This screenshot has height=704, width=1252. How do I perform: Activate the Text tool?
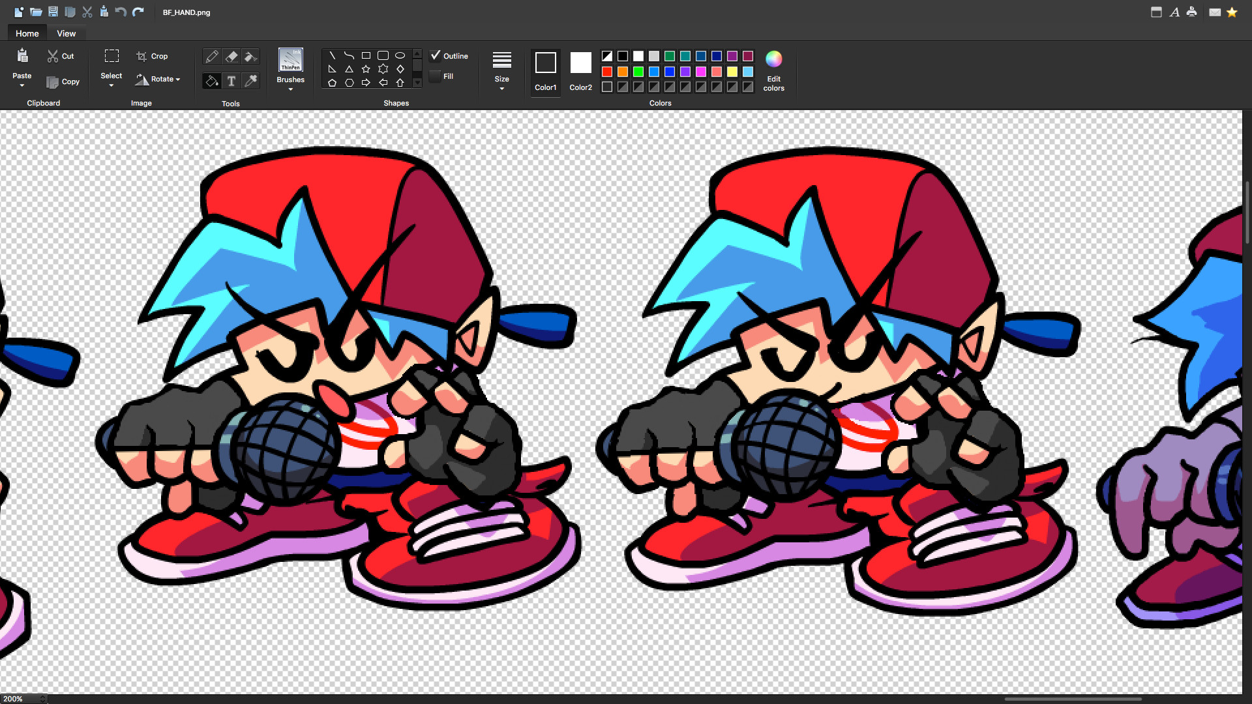[231, 81]
